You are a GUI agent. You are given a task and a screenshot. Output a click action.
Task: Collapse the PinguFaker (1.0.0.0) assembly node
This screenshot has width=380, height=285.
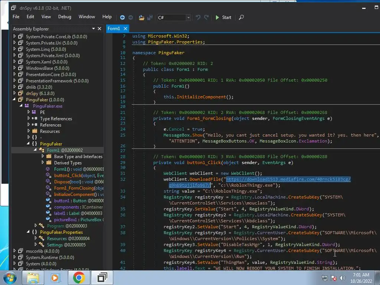pyautogui.click(x=14, y=99)
